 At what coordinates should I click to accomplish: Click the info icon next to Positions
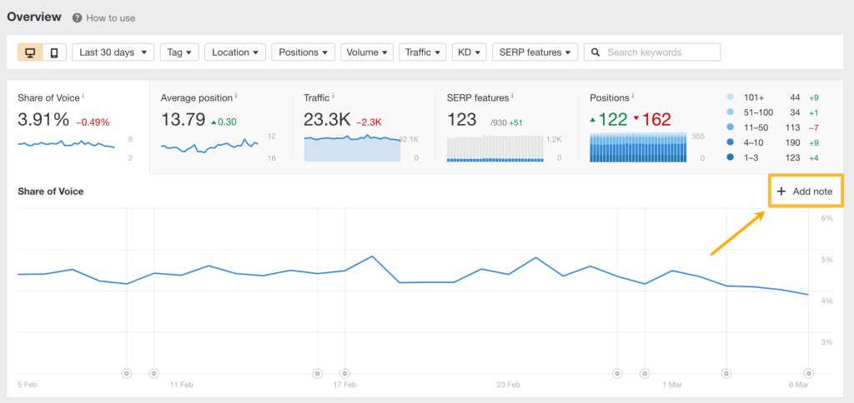tap(633, 97)
